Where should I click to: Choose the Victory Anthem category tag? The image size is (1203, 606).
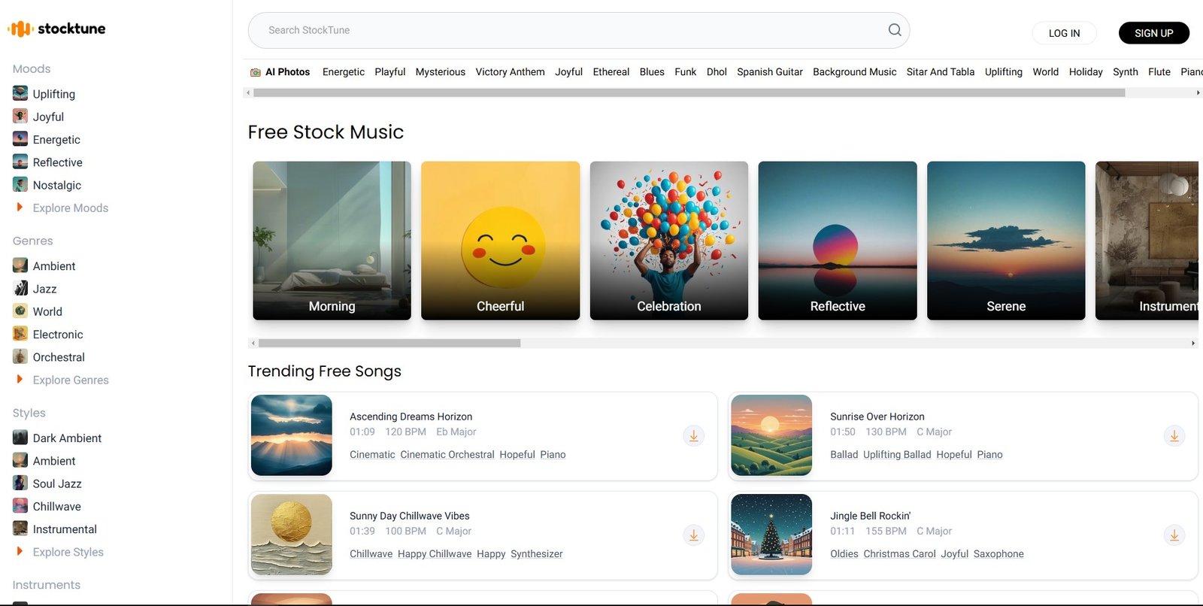click(x=510, y=72)
